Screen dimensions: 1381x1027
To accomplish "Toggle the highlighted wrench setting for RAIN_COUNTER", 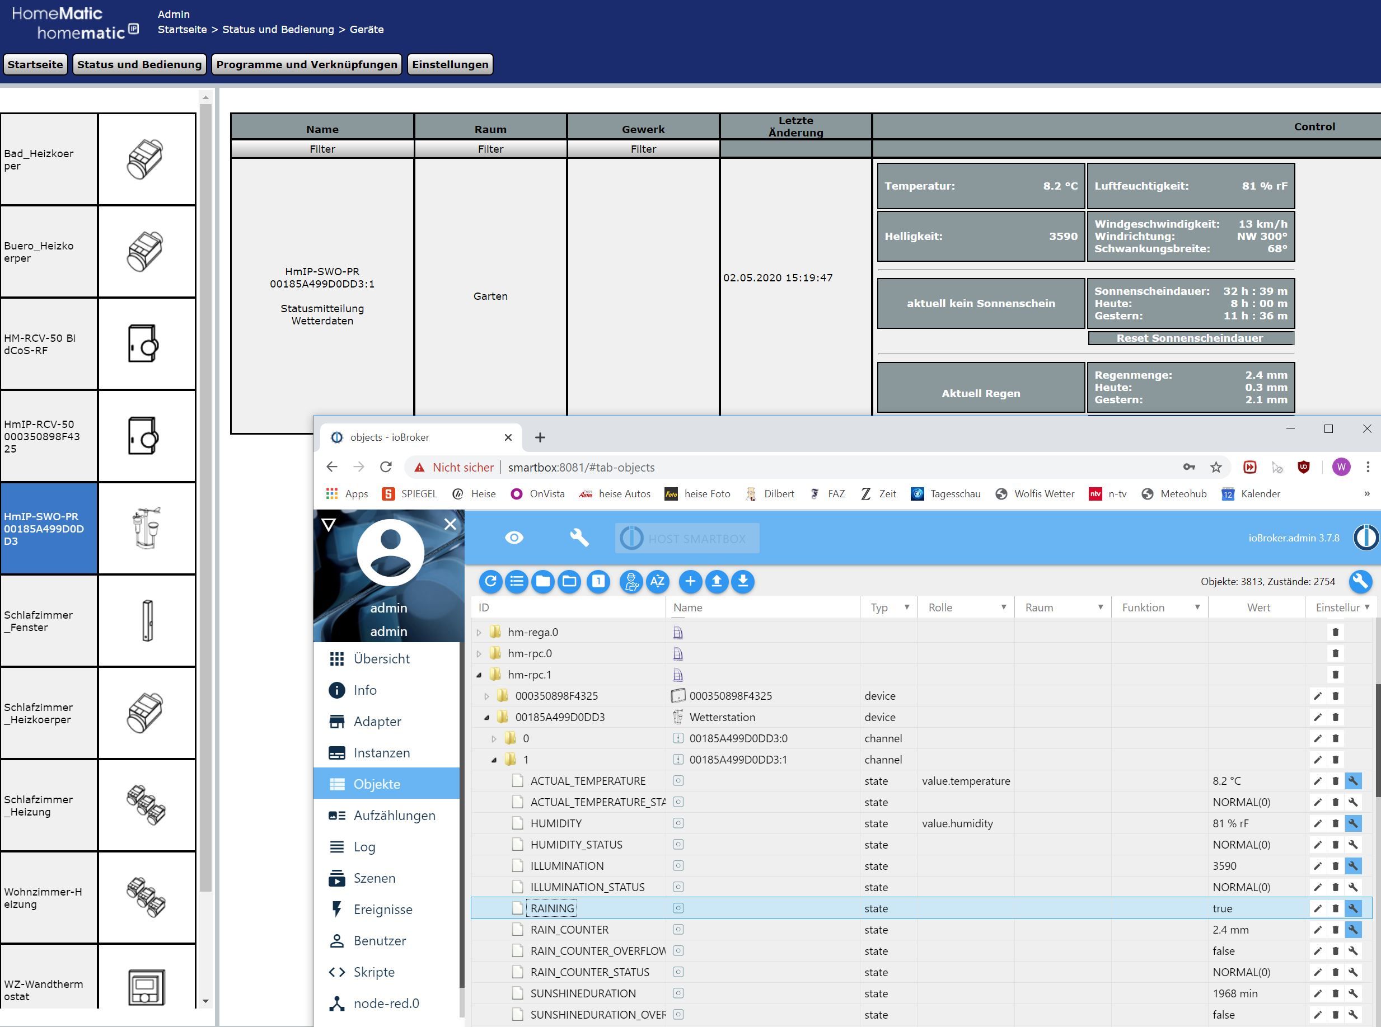I will pos(1353,930).
